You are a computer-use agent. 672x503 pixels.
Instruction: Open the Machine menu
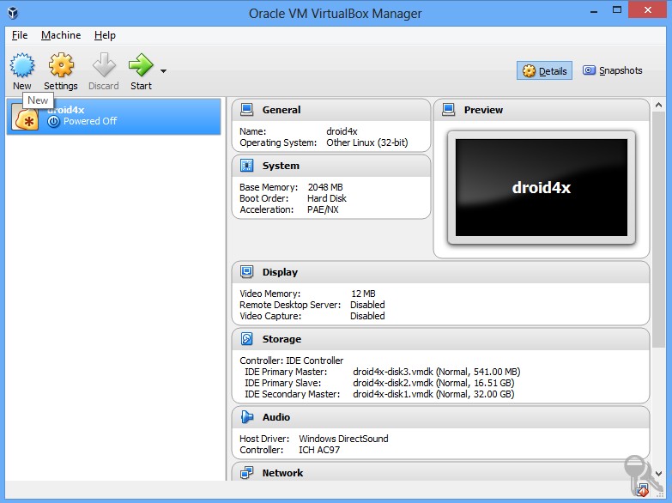coord(61,35)
